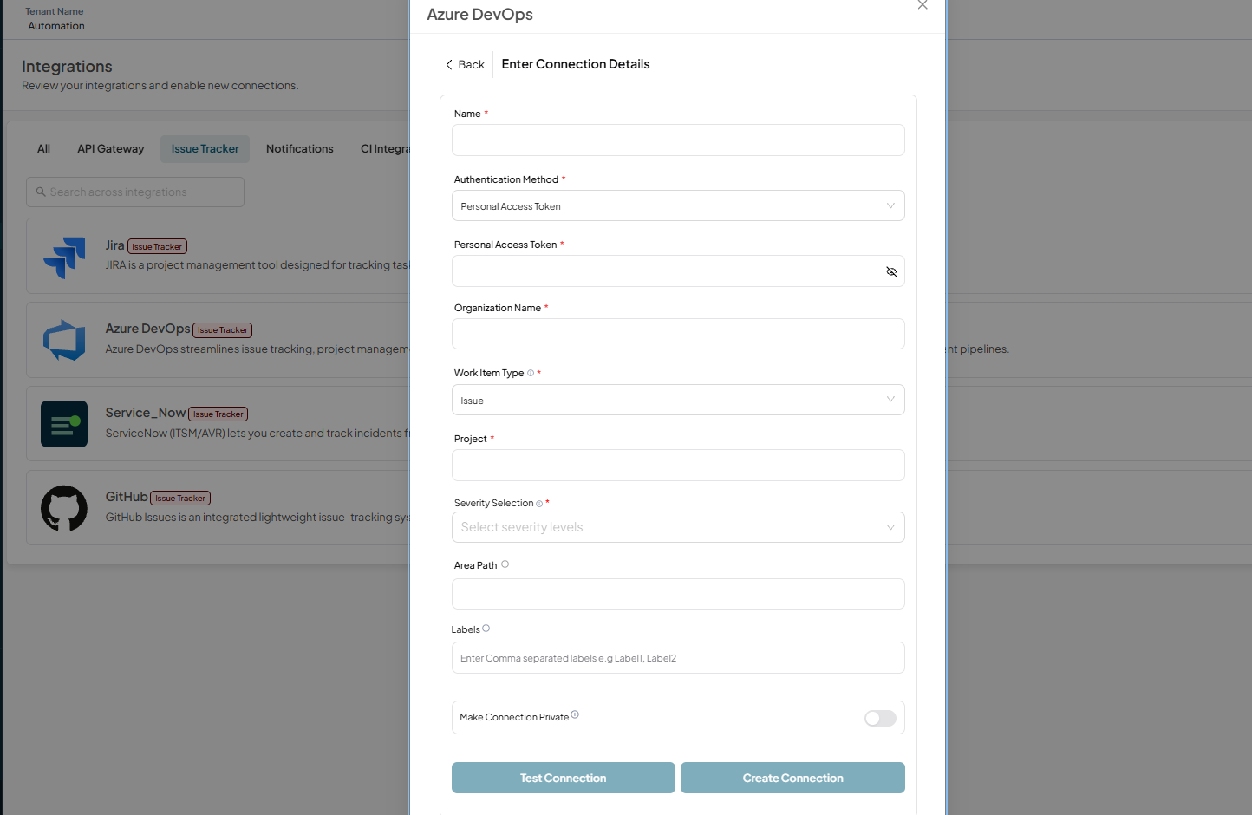Open the Work Item Type dropdown
The image size is (1252, 815).
click(678, 400)
